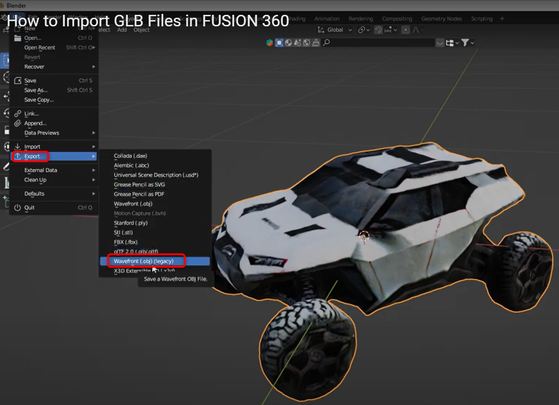Export as Universal Scene Description (.usd*)
Screen dimensions: 559x405
click(x=155, y=175)
